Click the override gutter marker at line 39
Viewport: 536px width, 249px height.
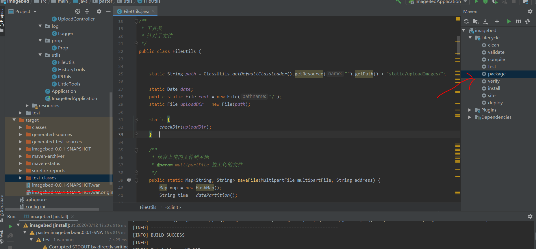129,180
